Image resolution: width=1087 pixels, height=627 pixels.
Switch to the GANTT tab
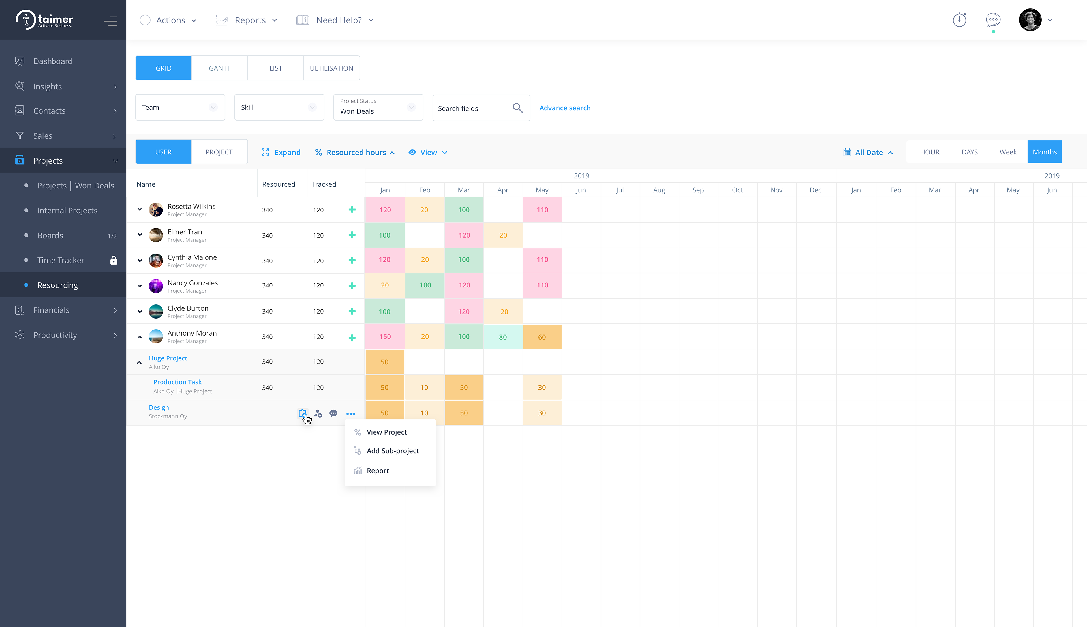pos(220,68)
